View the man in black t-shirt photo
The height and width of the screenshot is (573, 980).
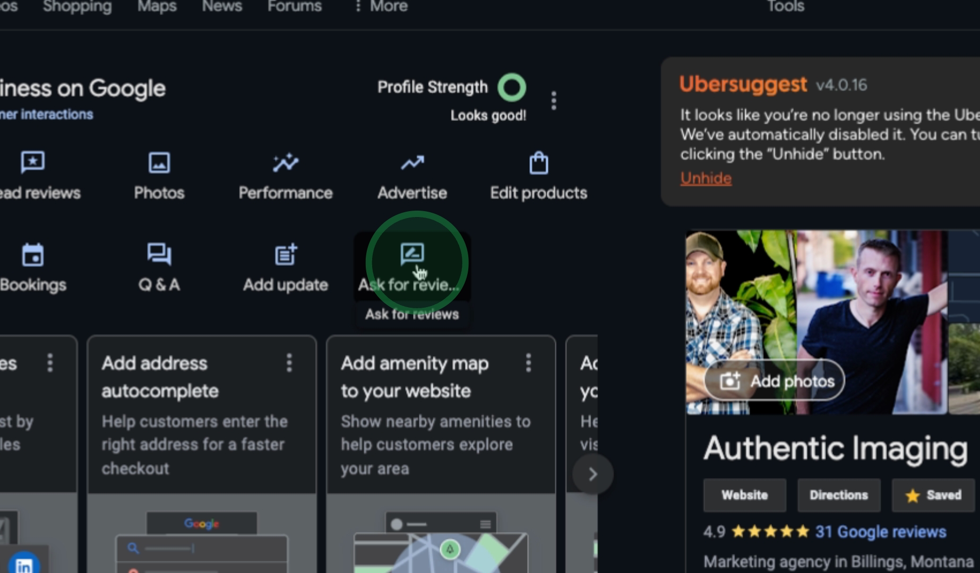872,322
